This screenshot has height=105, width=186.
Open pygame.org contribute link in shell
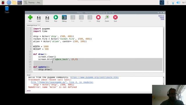94,77
